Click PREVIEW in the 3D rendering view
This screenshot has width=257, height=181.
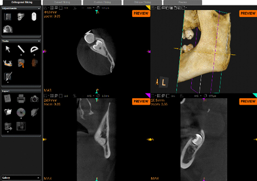[x=248, y=13]
